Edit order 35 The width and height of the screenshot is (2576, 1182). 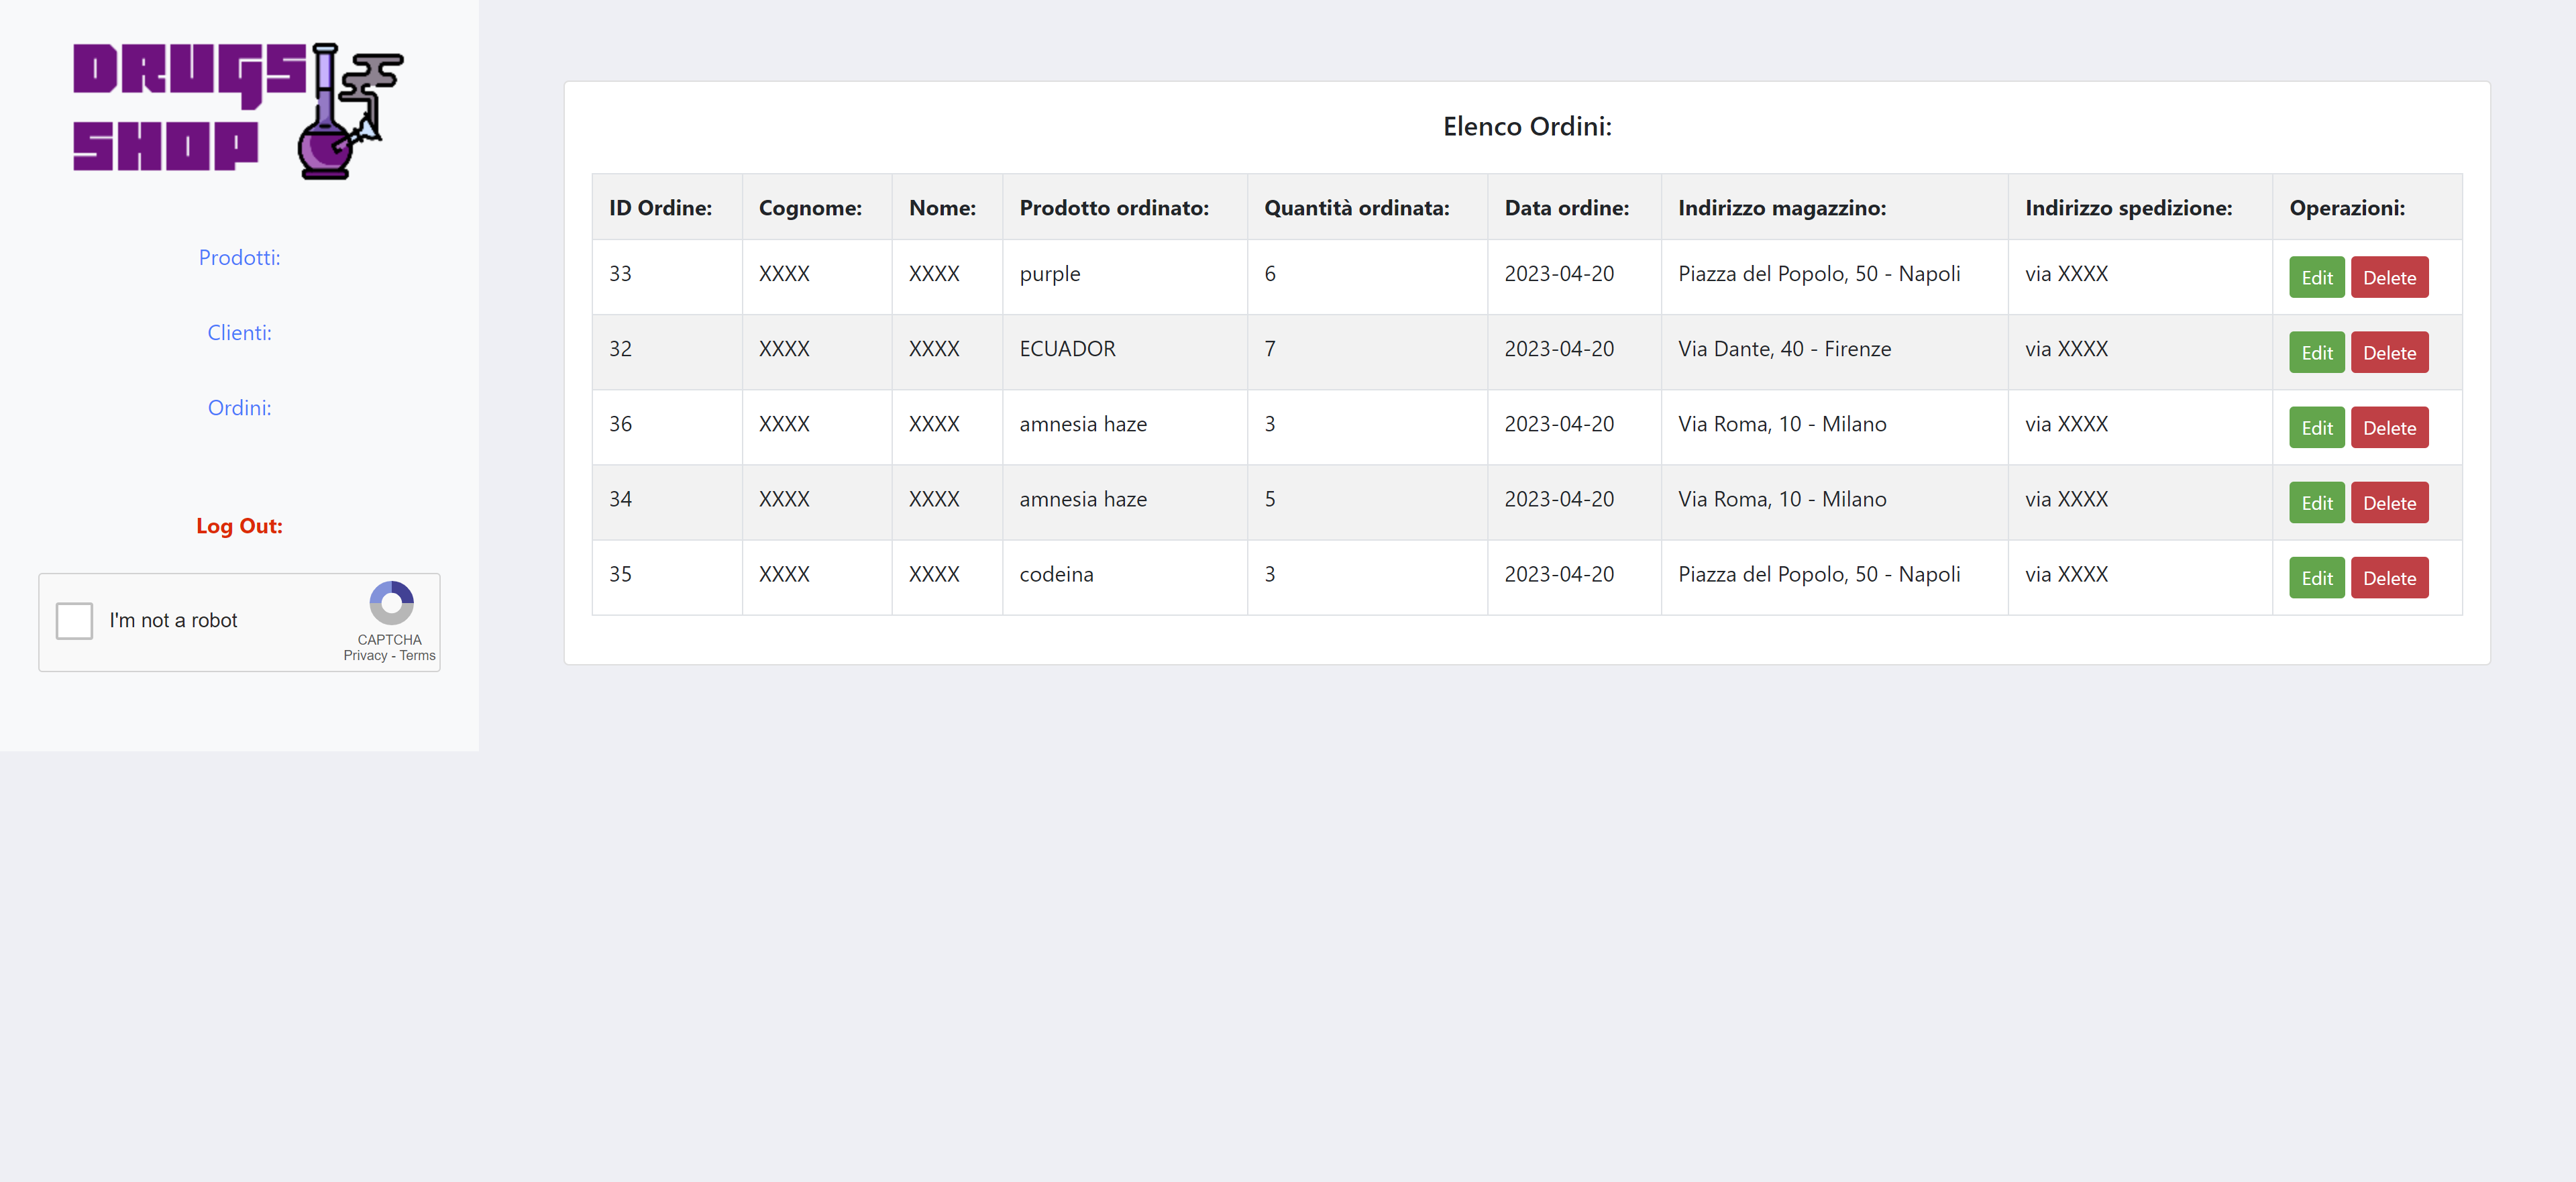pyautogui.click(x=2316, y=578)
